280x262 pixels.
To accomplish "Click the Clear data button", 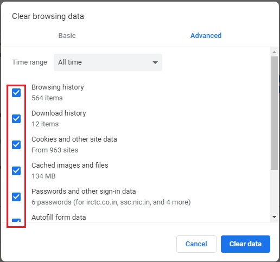I will pyautogui.click(x=245, y=244).
